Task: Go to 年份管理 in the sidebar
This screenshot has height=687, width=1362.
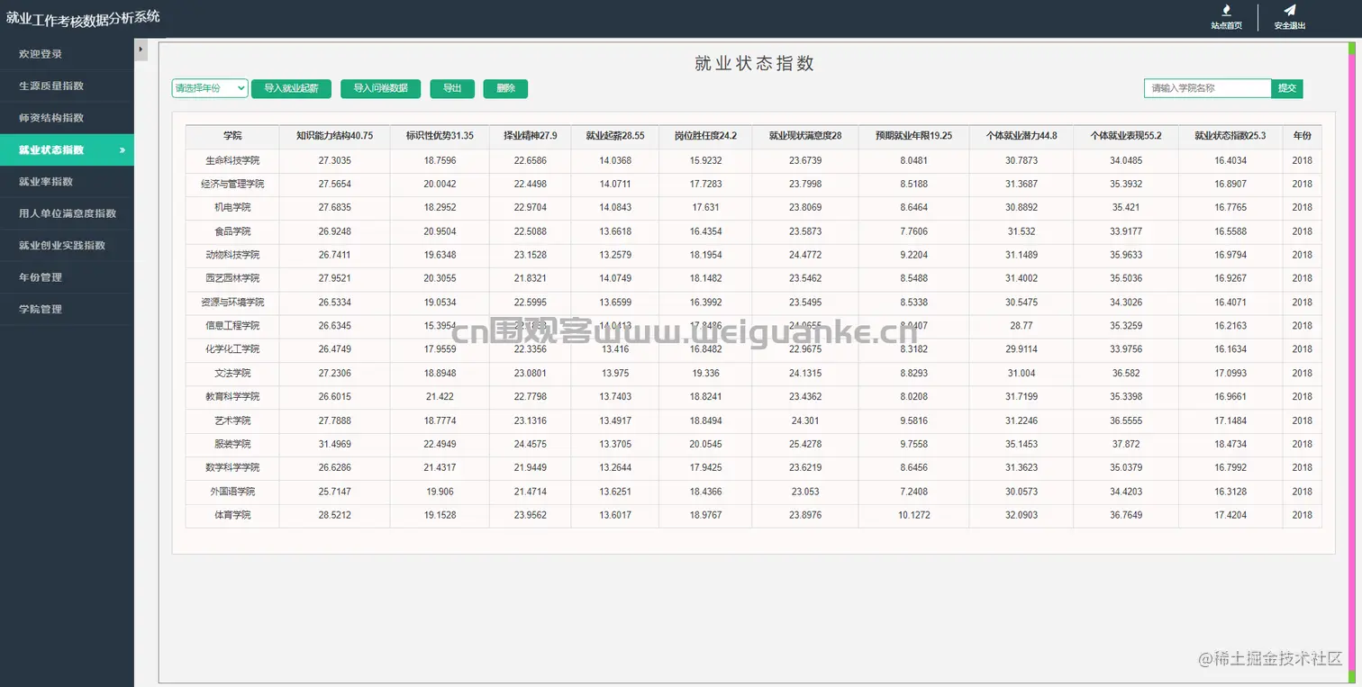Action: (x=67, y=277)
